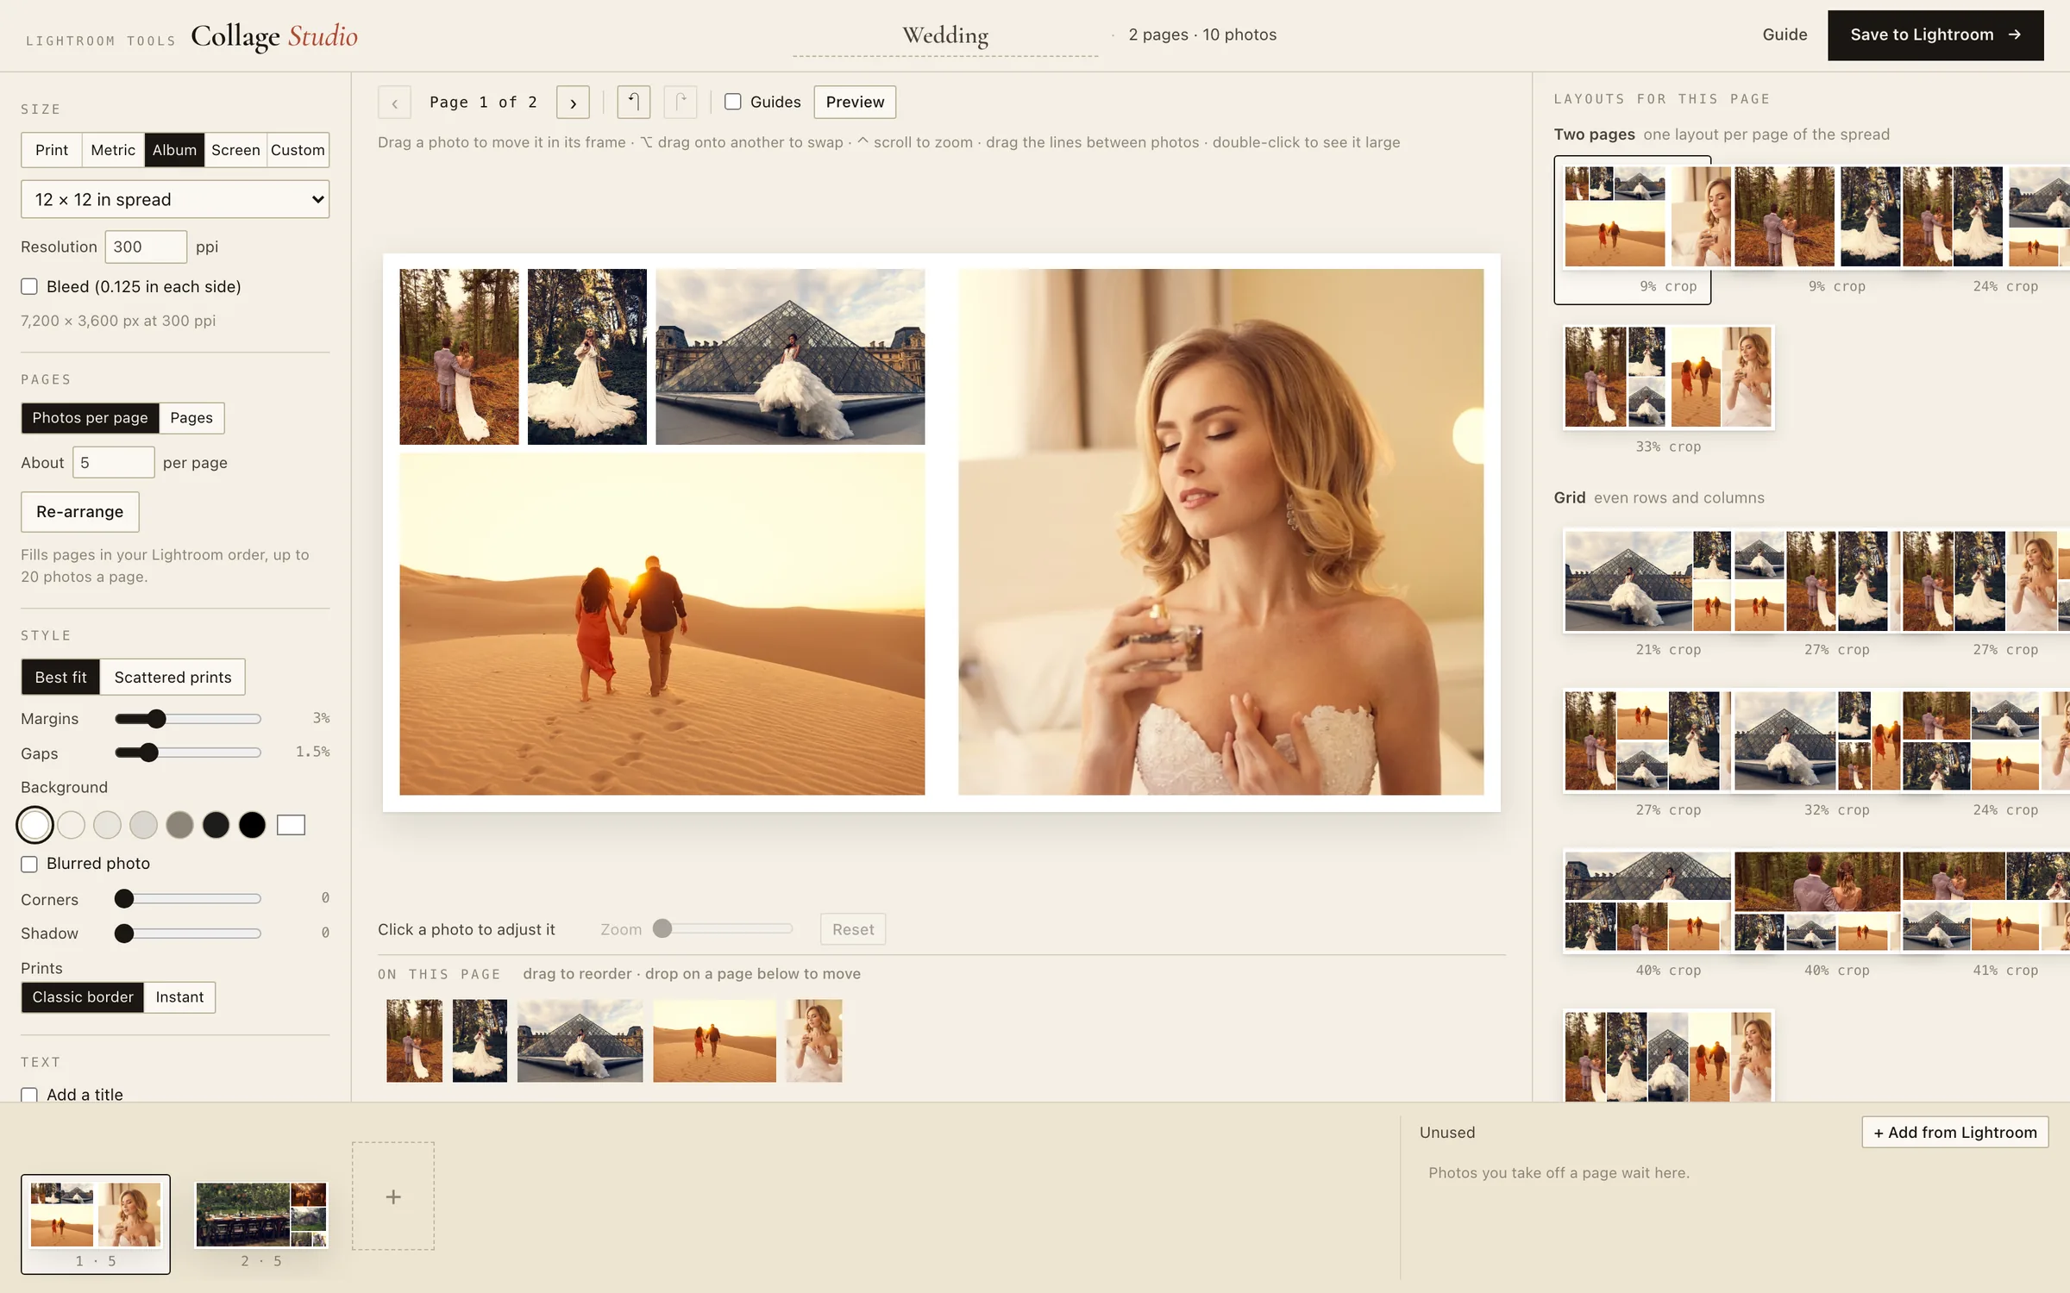Select the Print size tab

tap(52, 150)
